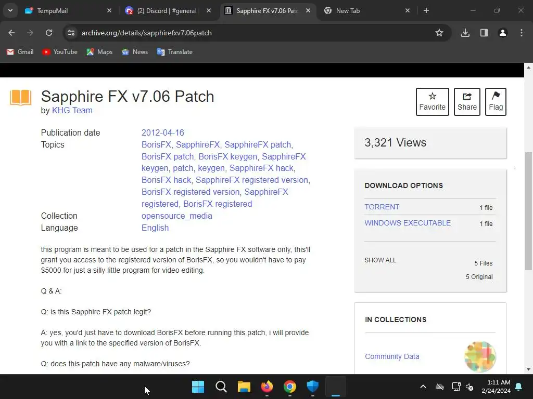Switch to the New Tab tab
The height and width of the screenshot is (399, 533).
[367, 10]
